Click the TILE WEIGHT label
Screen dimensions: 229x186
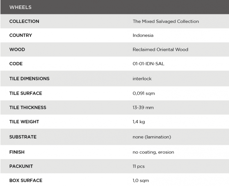(24, 122)
